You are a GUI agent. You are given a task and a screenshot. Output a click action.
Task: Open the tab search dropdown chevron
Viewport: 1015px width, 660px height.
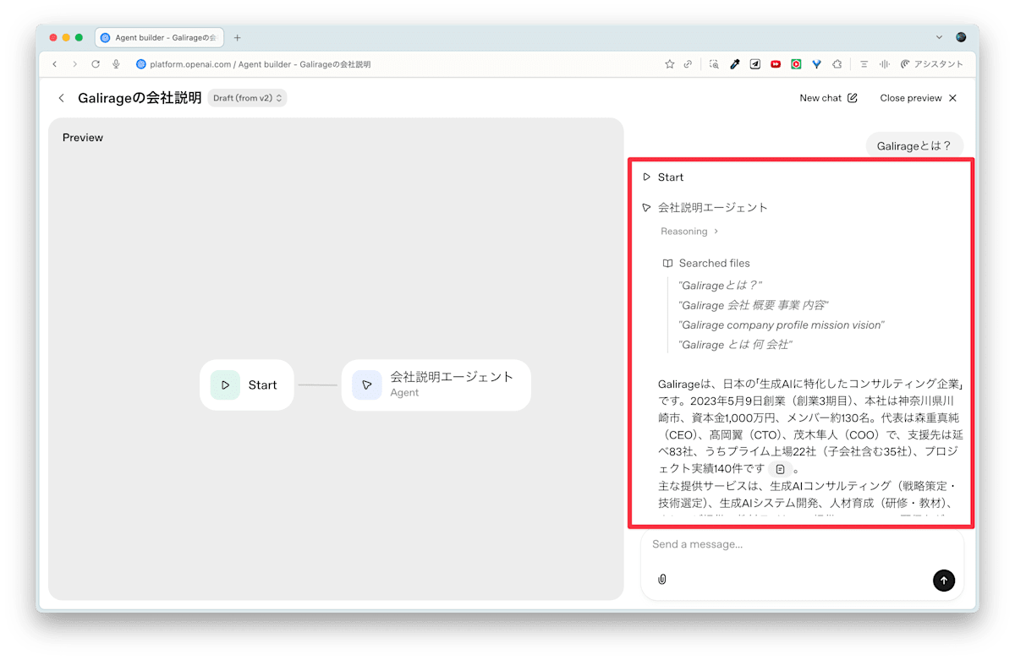click(x=939, y=38)
